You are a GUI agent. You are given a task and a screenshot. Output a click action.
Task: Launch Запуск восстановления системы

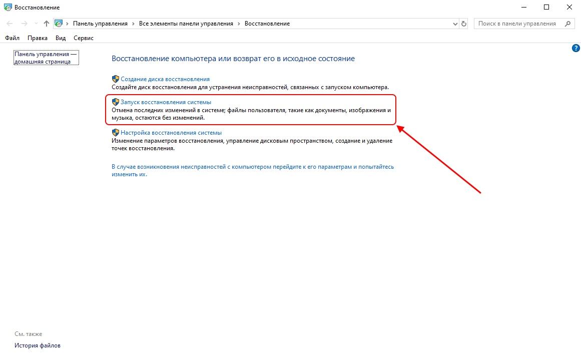166,102
